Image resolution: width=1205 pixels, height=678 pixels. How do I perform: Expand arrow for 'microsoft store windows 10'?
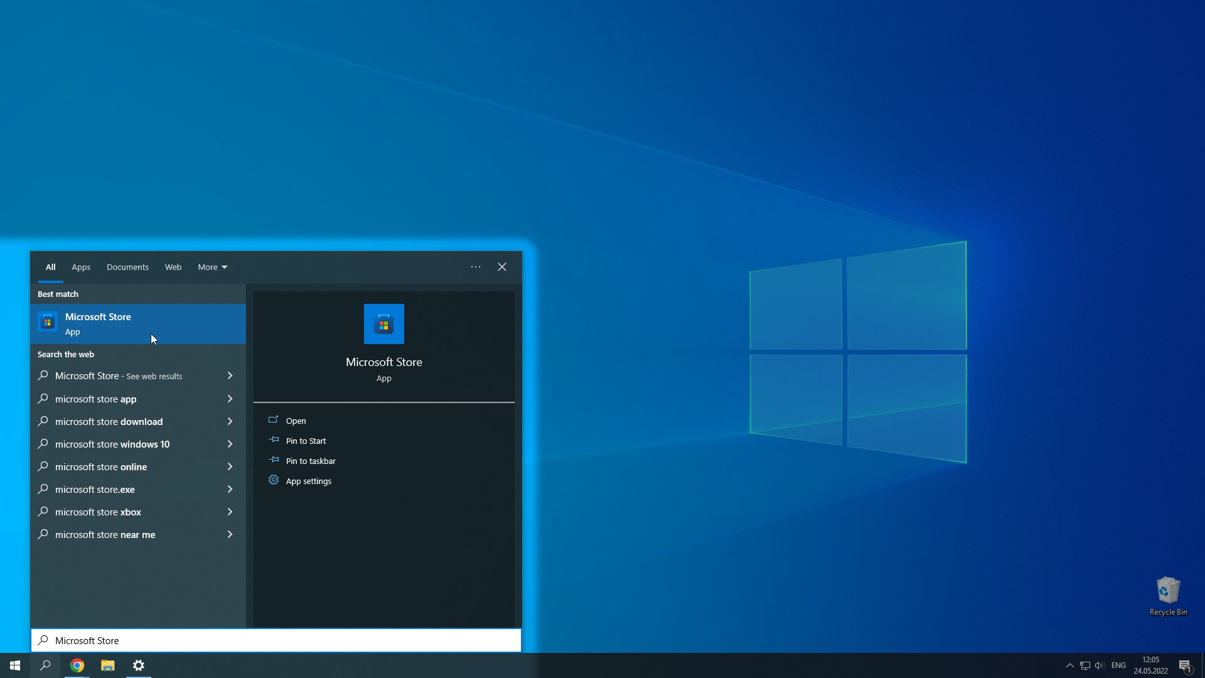coord(230,444)
